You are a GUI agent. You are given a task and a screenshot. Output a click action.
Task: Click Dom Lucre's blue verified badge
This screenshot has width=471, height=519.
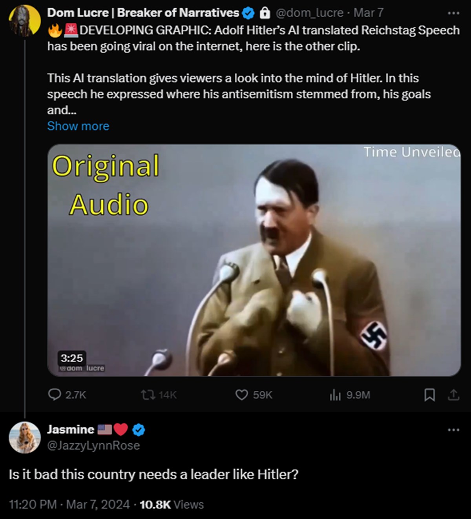(x=248, y=13)
